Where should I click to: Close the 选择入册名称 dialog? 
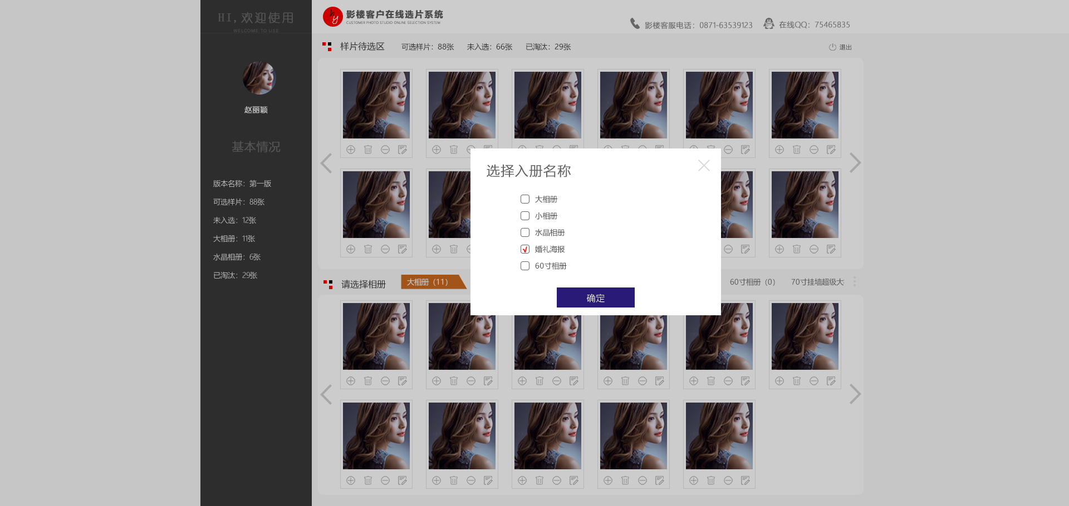click(704, 166)
